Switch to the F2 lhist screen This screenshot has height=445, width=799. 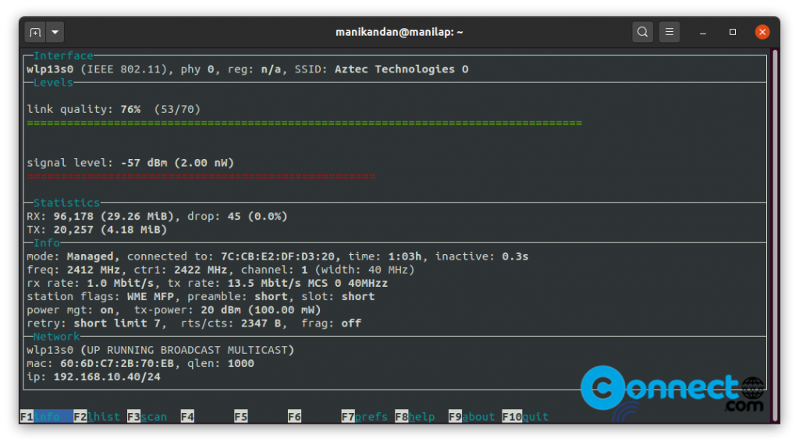[97, 417]
